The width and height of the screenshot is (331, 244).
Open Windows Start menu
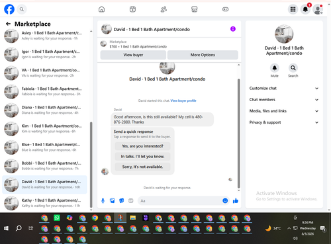tap(6, 228)
